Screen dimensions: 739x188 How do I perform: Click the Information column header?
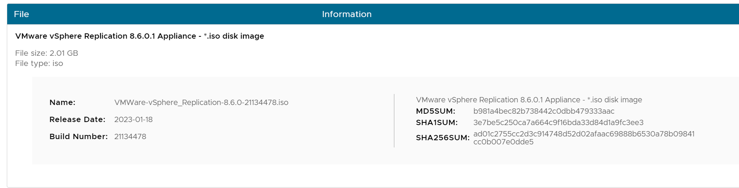point(347,14)
